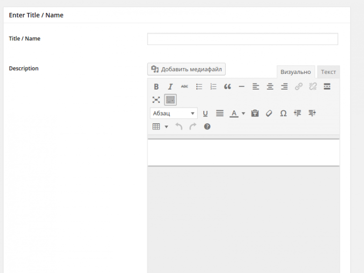Toggle the toolbar kitchen sink button
The image size is (364, 273).
[171, 100]
